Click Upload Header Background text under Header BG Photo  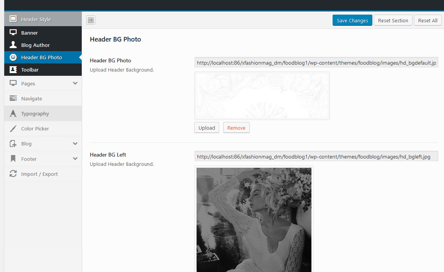[122, 70]
